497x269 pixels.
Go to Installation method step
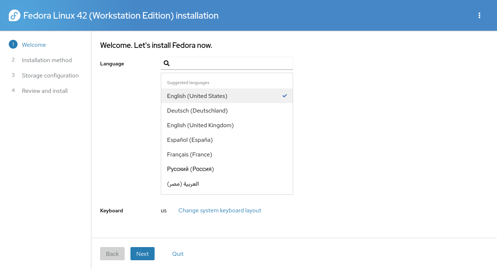[x=47, y=60]
